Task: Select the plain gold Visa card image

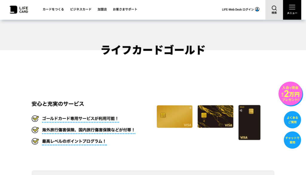Action: [x=175, y=117]
